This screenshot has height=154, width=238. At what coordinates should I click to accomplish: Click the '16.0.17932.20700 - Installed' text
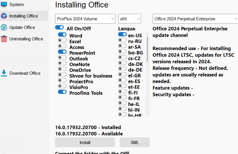pyautogui.click(x=88, y=127)
